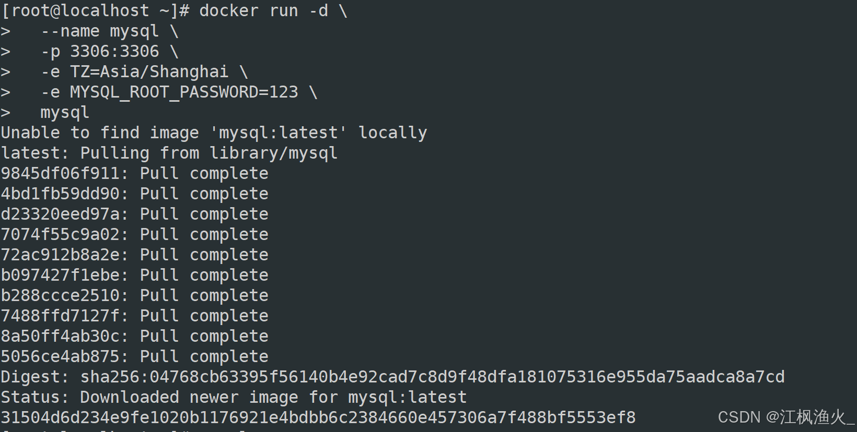Image resolution: width=857 pixels, height=432 pixels.
Task: Click the 'docker run -d' command text
Action: pos(264,10)
